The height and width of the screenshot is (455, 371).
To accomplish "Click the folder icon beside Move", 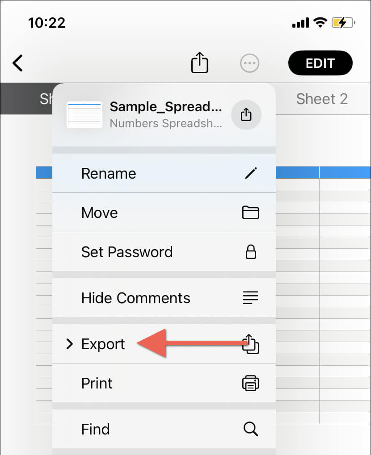I will click(x=250, y=213).
